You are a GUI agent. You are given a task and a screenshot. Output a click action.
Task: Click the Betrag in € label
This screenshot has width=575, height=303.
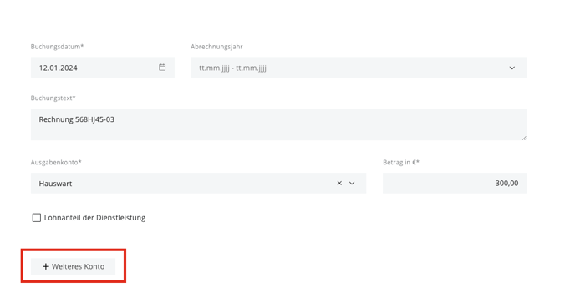(x=401, y=162)
